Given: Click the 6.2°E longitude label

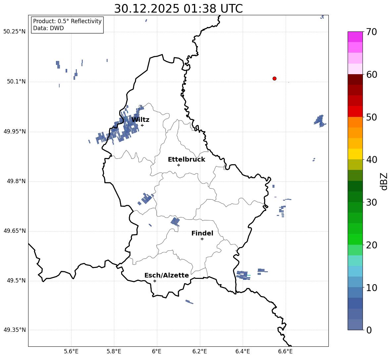Looking at the screenshot, I should pos(200,351).
